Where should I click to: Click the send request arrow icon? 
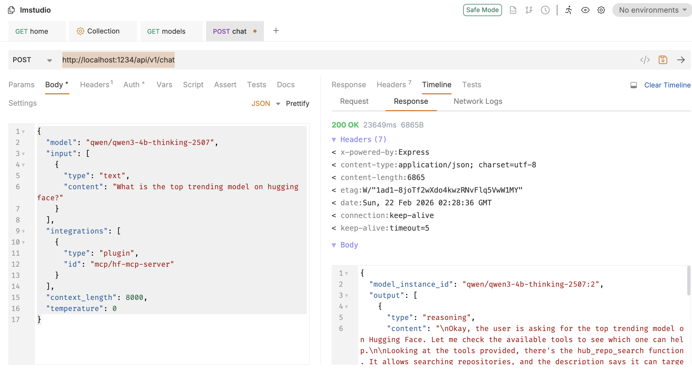[x=680, y=60]
